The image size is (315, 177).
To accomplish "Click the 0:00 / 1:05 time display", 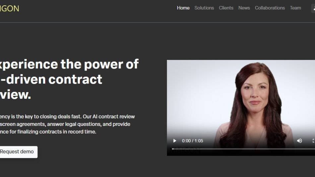I will coord(192,141).
